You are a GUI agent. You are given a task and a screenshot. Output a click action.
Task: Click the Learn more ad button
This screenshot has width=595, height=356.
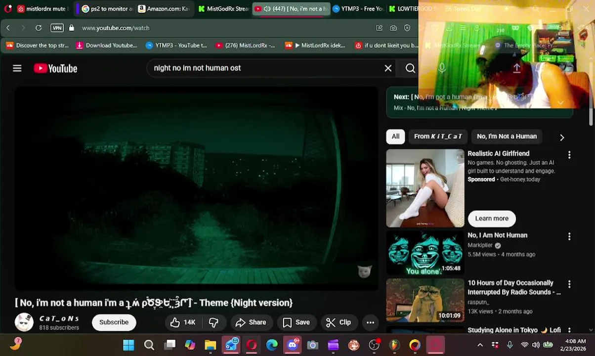(492, 219)
